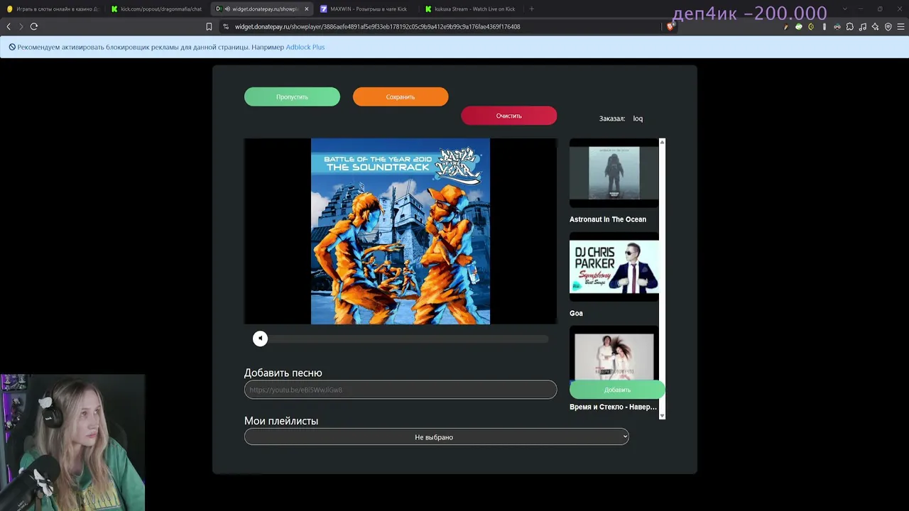The height and width of the screenshot is (511, 909).
Task: Click the 'Заказал:' label
Action: pos(612,119)
